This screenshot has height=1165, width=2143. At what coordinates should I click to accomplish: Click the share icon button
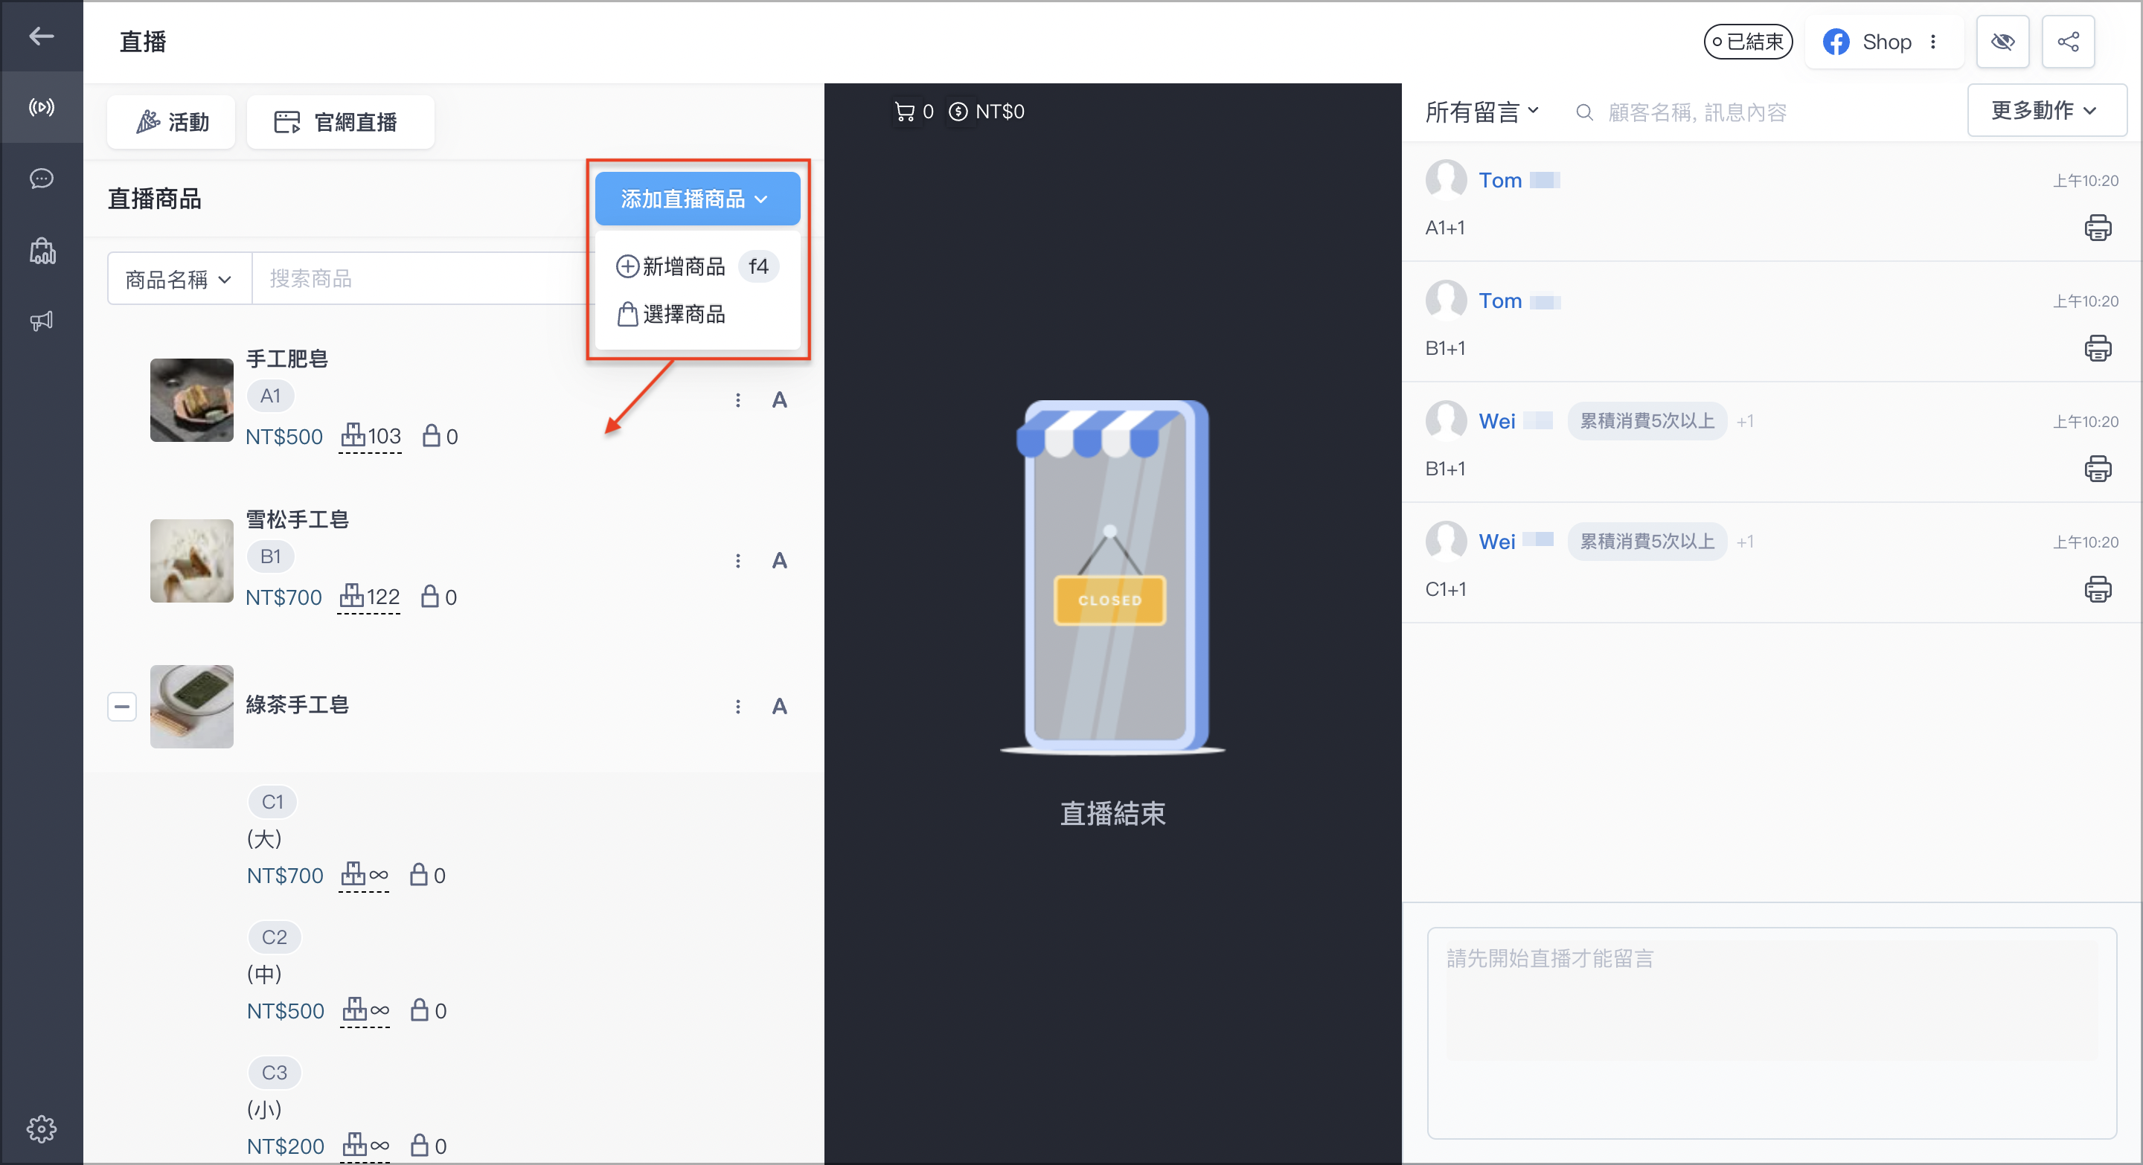tap(2068, 42)
